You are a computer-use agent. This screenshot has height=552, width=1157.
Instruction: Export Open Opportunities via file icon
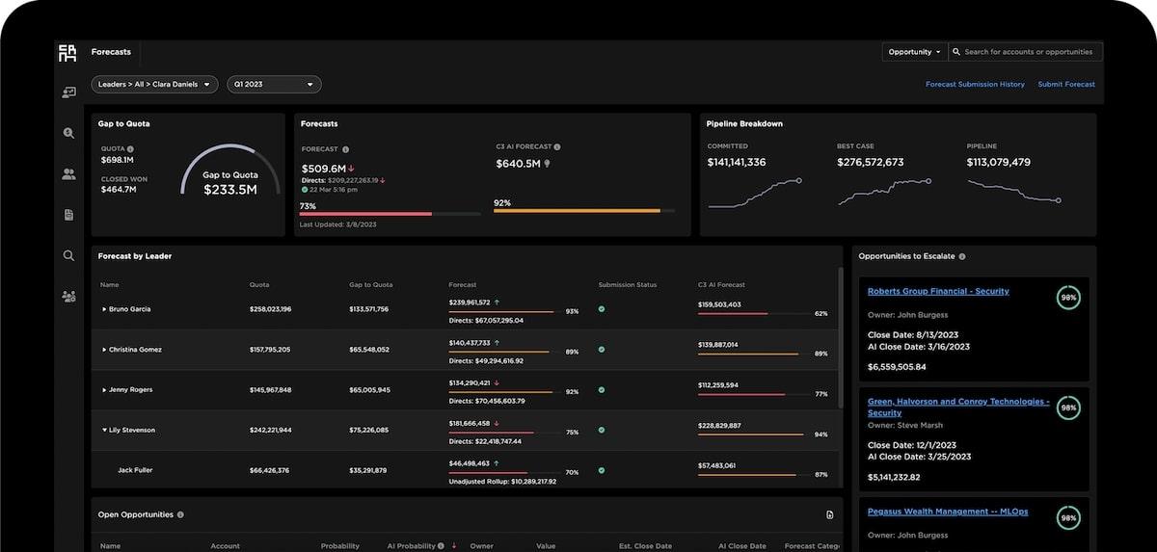click(829, 515)
